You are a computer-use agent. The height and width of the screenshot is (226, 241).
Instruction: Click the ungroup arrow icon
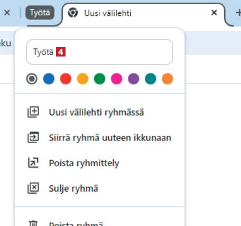tap(33, 163)
